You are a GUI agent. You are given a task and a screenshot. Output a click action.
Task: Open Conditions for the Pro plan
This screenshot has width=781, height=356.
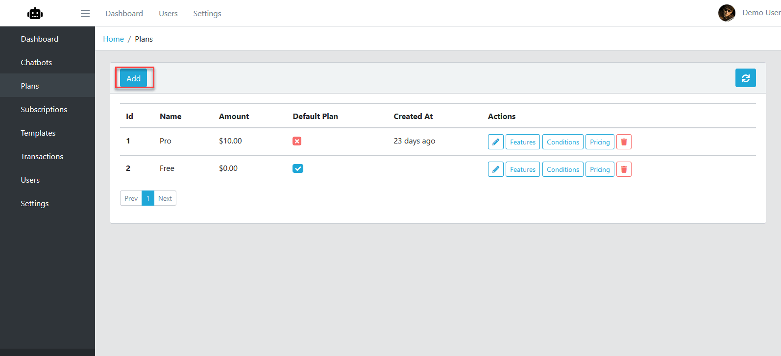[563, 142]
